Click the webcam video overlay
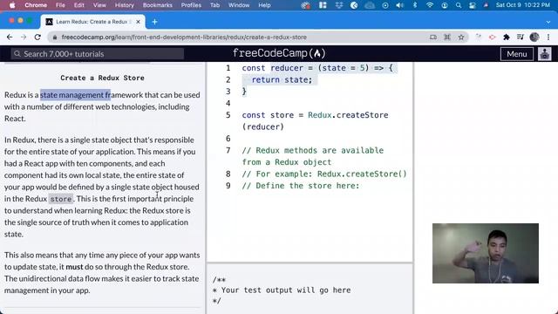Viewport: 558px width, 314px height. [x=486, y=253]
